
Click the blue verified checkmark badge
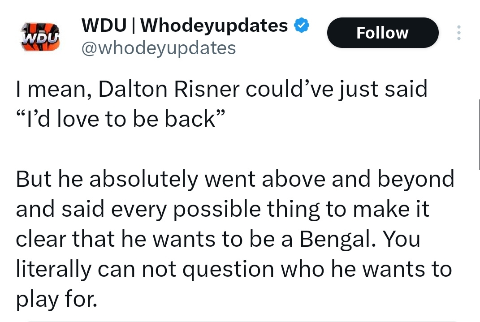coord(301,26)
